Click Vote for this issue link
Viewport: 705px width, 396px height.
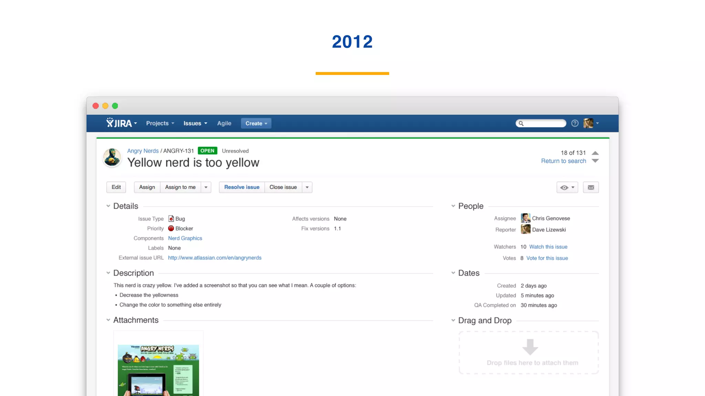coord(547,258)
